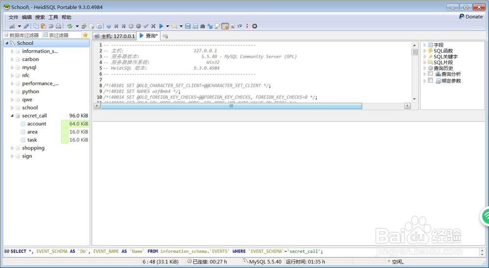The image size is (489, 268).
Task: Click the load SQL file folder icon
Action: [175, 26]
